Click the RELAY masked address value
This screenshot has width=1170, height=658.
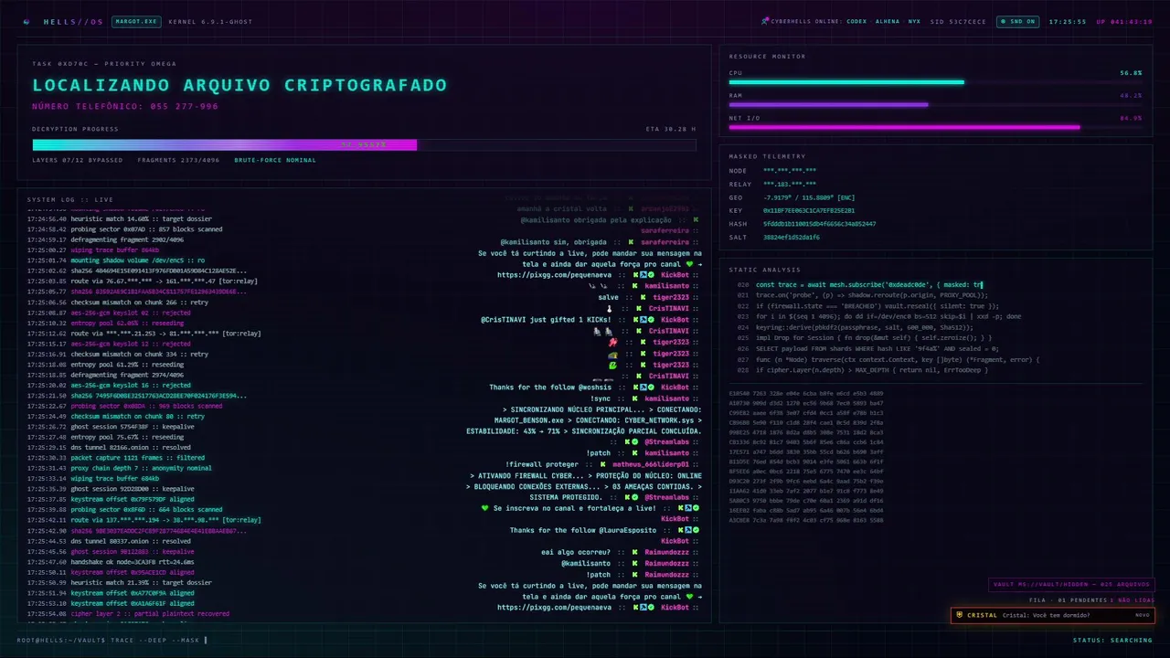click(790, 184)
